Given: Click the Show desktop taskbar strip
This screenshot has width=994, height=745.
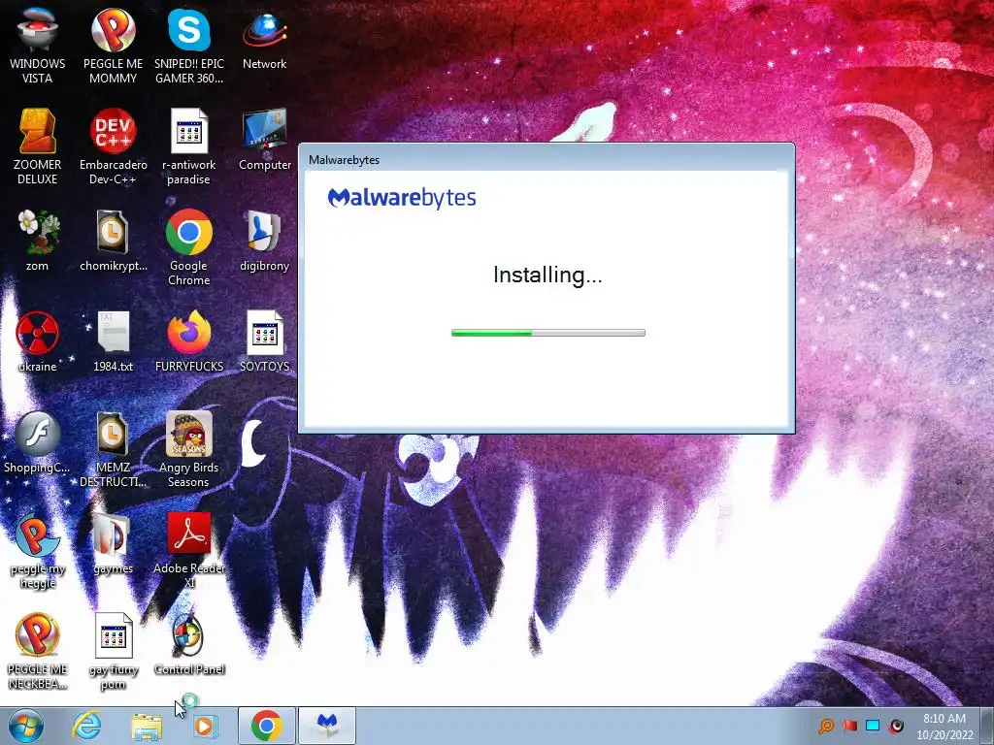Looking at the screenshot, I should point(987,726).
